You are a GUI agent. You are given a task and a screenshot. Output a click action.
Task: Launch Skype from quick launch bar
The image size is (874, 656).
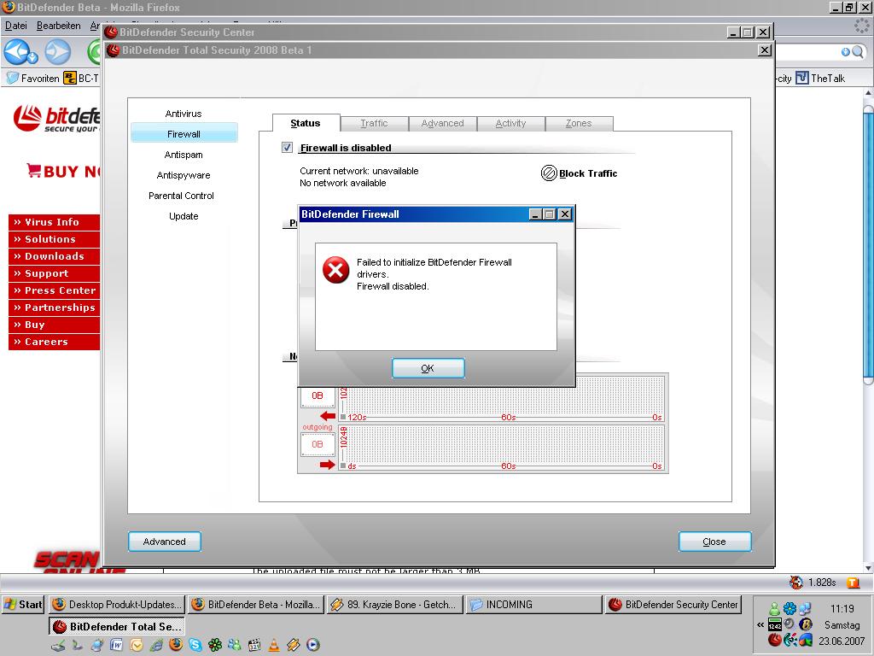(x=195, y=645)
